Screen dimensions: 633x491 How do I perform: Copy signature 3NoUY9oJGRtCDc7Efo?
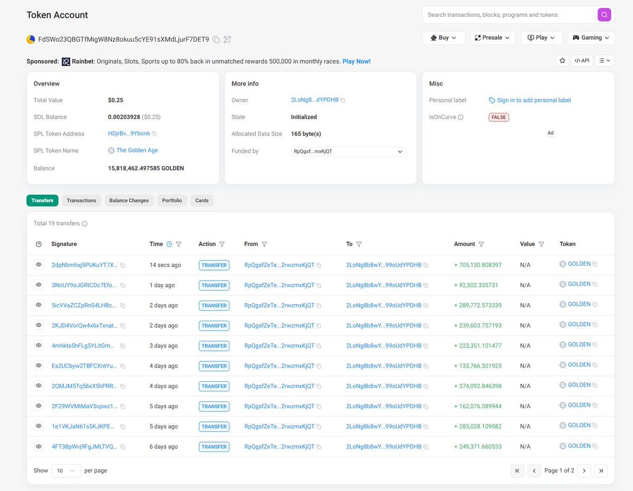coord(123,285)
